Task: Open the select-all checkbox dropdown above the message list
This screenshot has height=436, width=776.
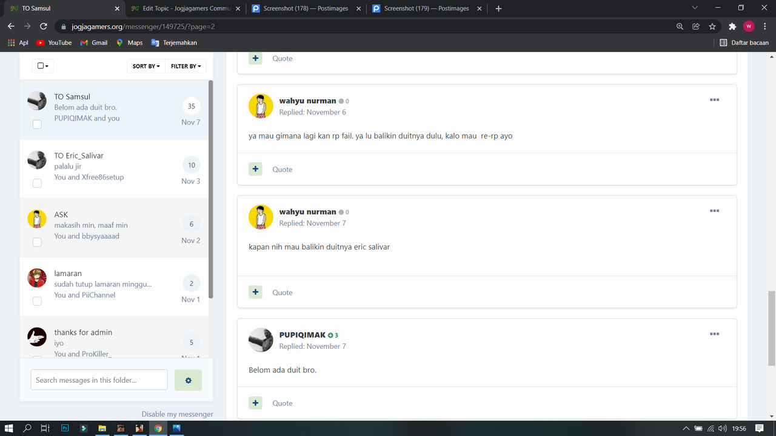Action: point(42,66)
